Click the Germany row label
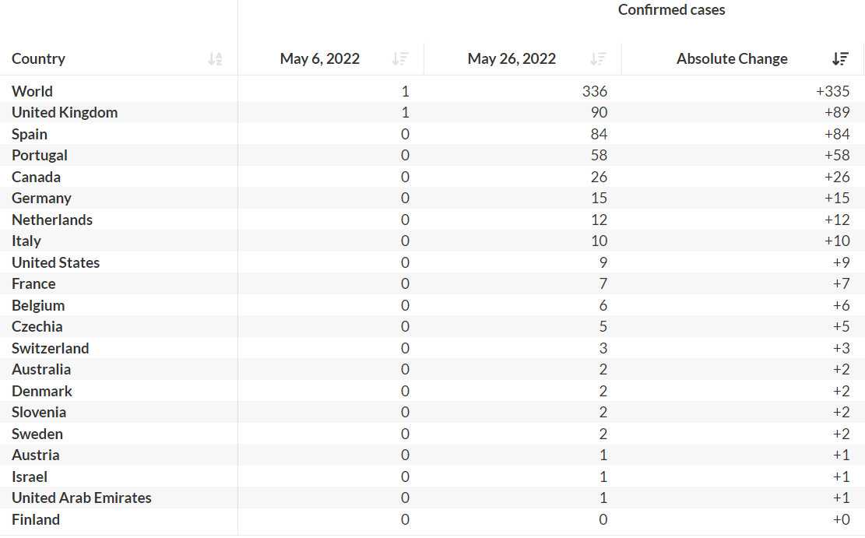The height and width of the screenshot is (538, 865). click(41, 199)
